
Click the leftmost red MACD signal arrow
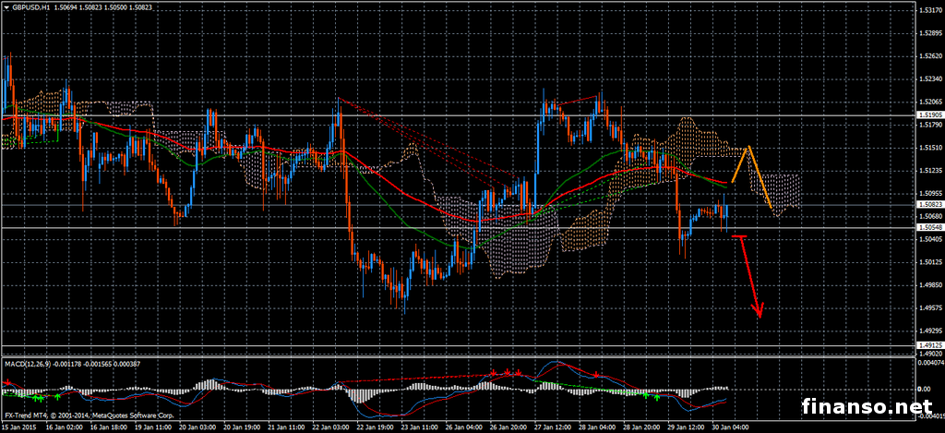[8, 382]
